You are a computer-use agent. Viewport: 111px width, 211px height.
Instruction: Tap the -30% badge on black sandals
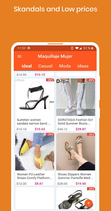pyautogui.click(x=50, y=80)
